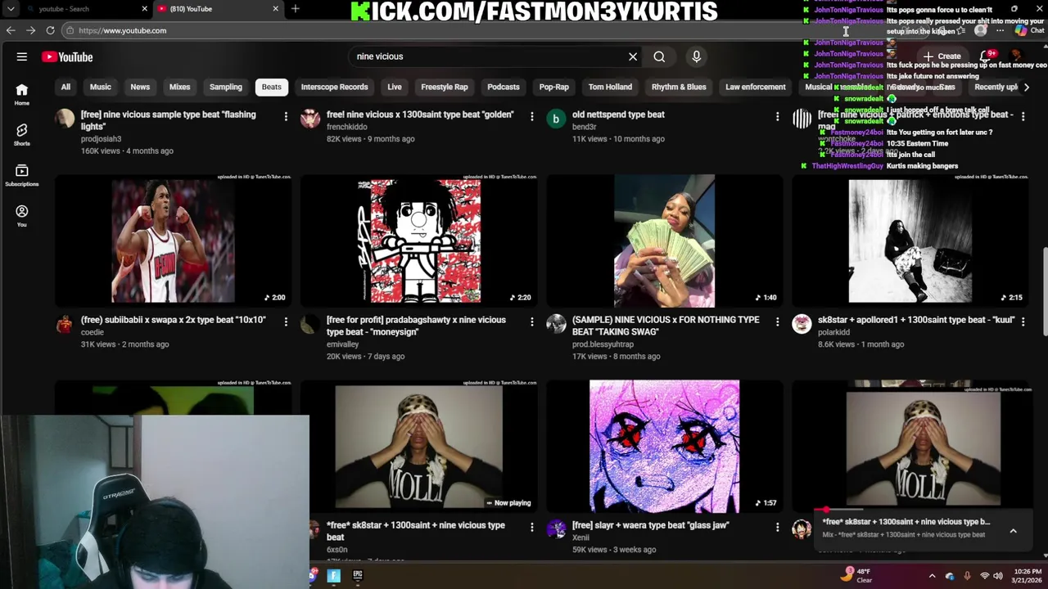
Task: Open more options for "golden" video
Action: [531, 116]
